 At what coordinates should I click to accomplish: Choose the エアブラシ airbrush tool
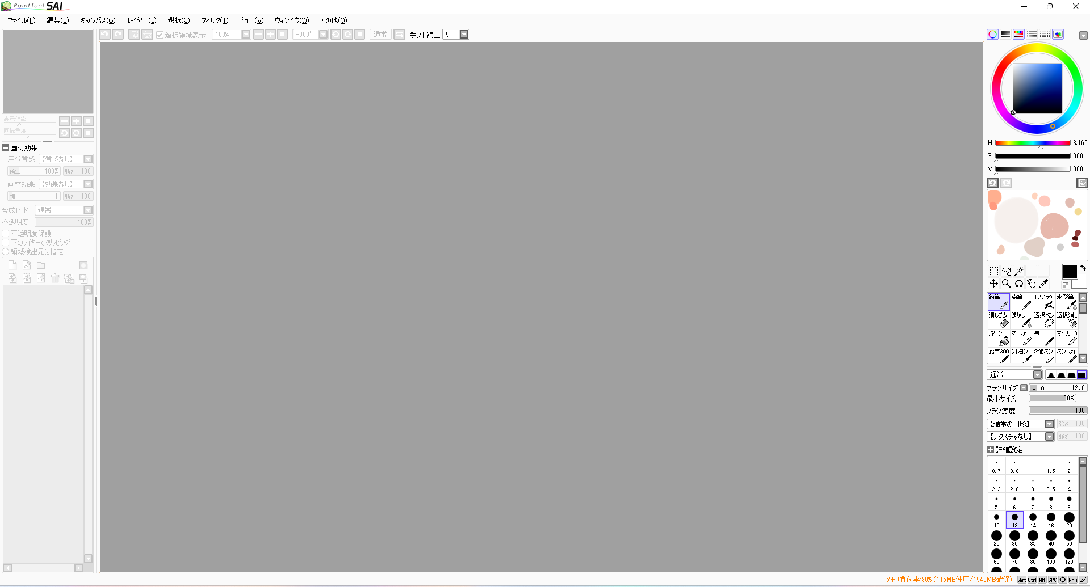(1043, 302)
